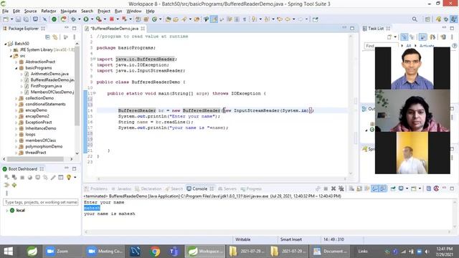Click Open Console icon in Boot Dashboard toolbar
The image size is (459, 258).
point(38,177)
